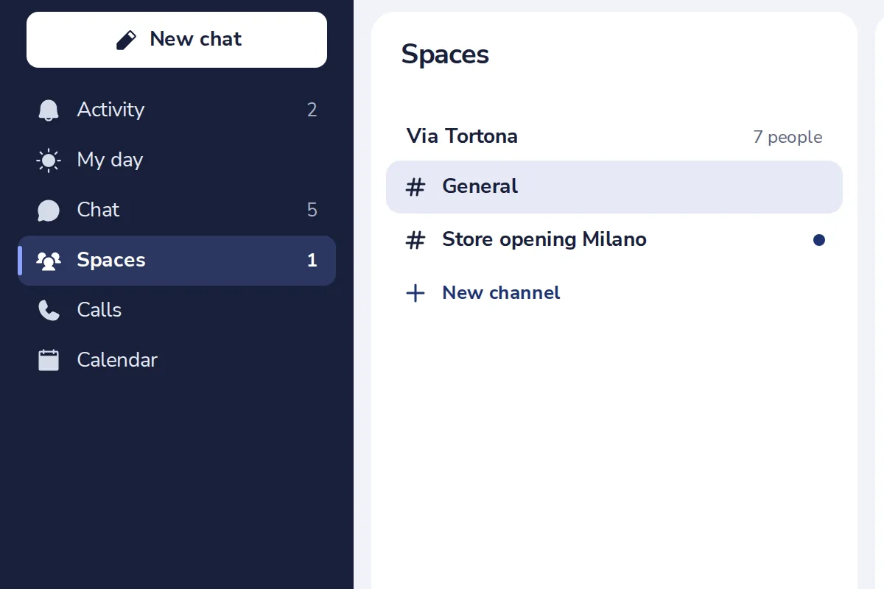Click the 7 people member count
Image resolution: width=884 pixels, height=589 pixels.
tap(787, 138)
